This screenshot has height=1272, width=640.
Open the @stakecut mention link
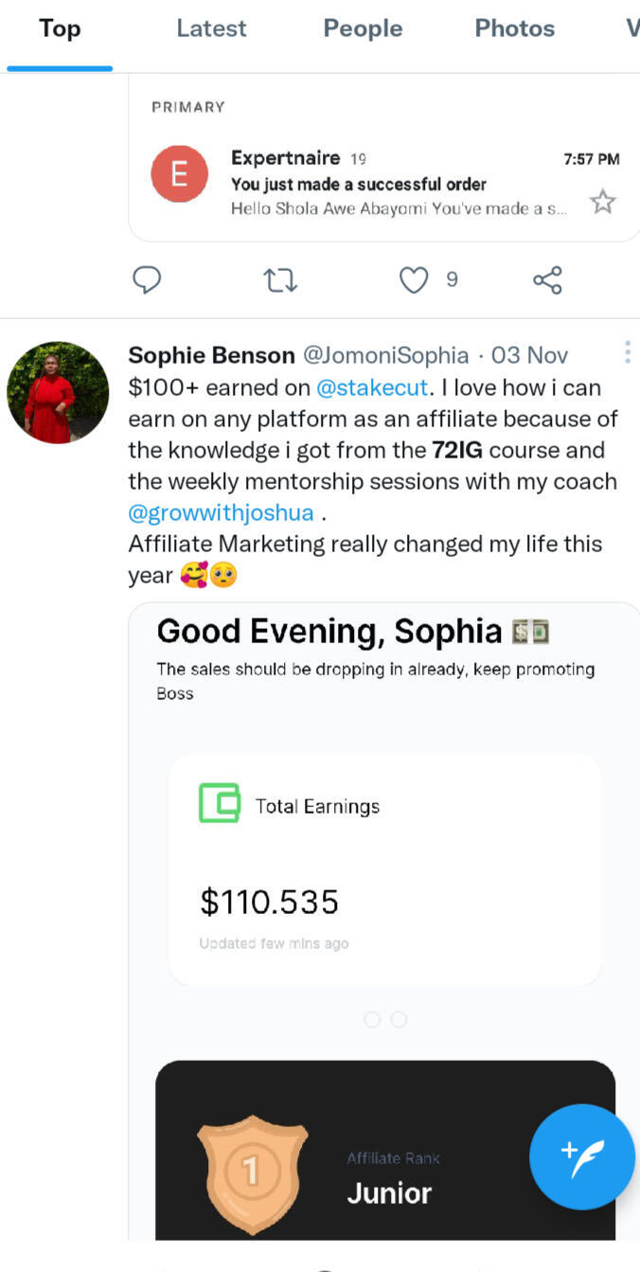pyautogui.click(x=372, y=387)
